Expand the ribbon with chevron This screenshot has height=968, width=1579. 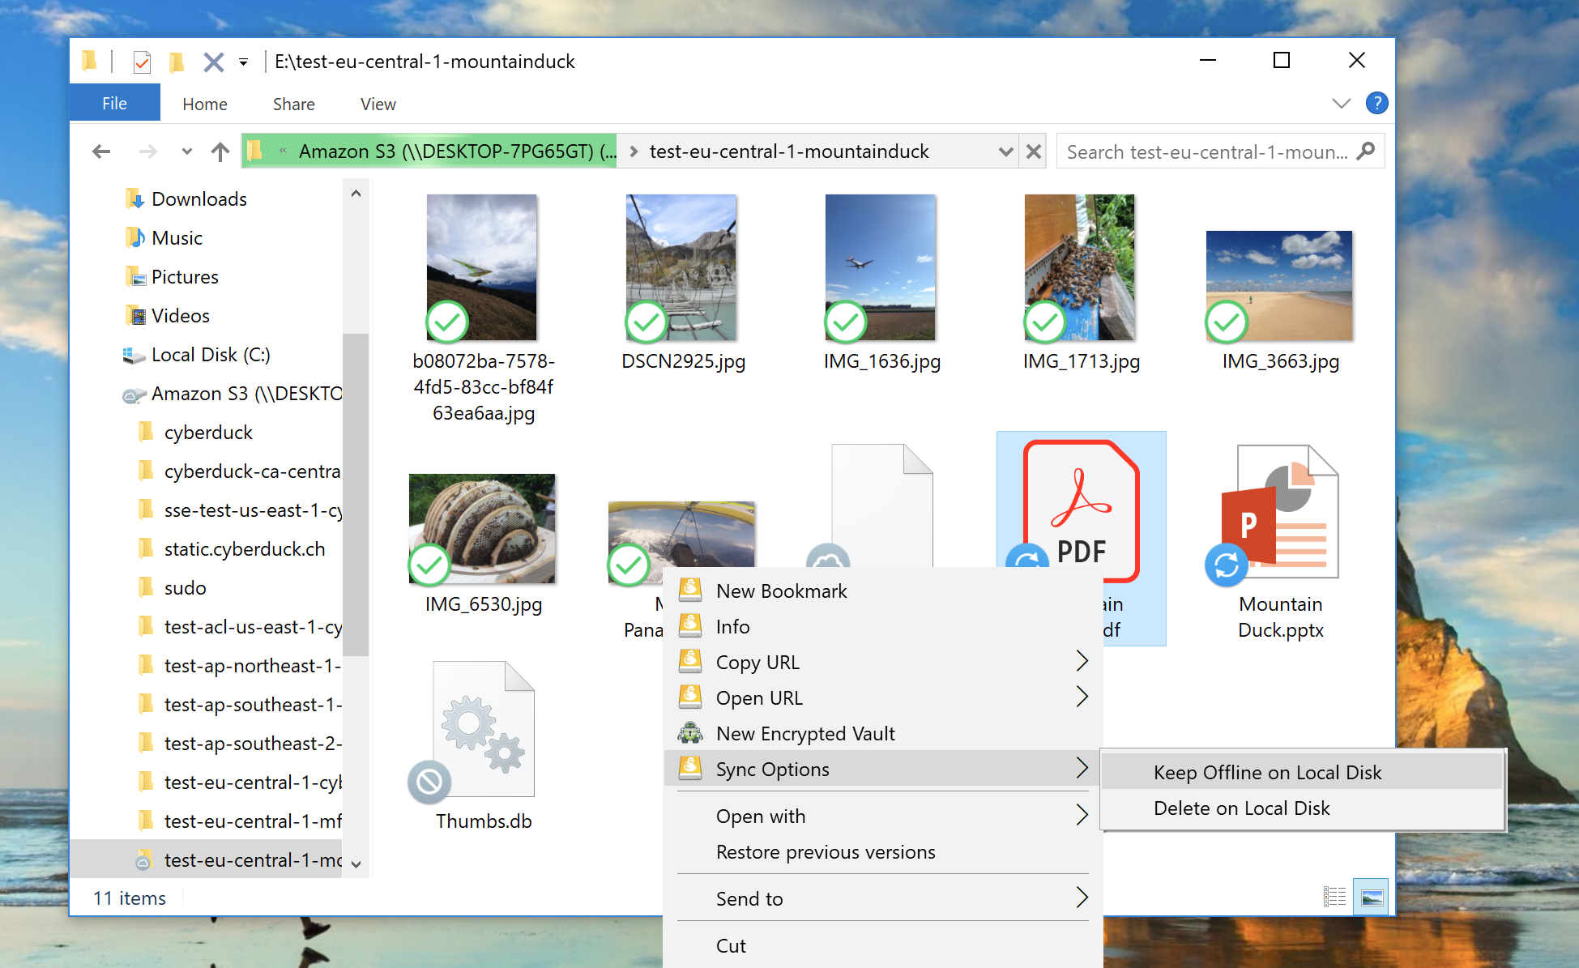pos(1341,104)
